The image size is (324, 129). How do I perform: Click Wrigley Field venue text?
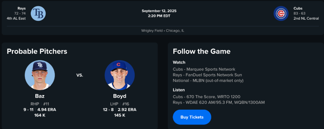click(x=153, y=31)
